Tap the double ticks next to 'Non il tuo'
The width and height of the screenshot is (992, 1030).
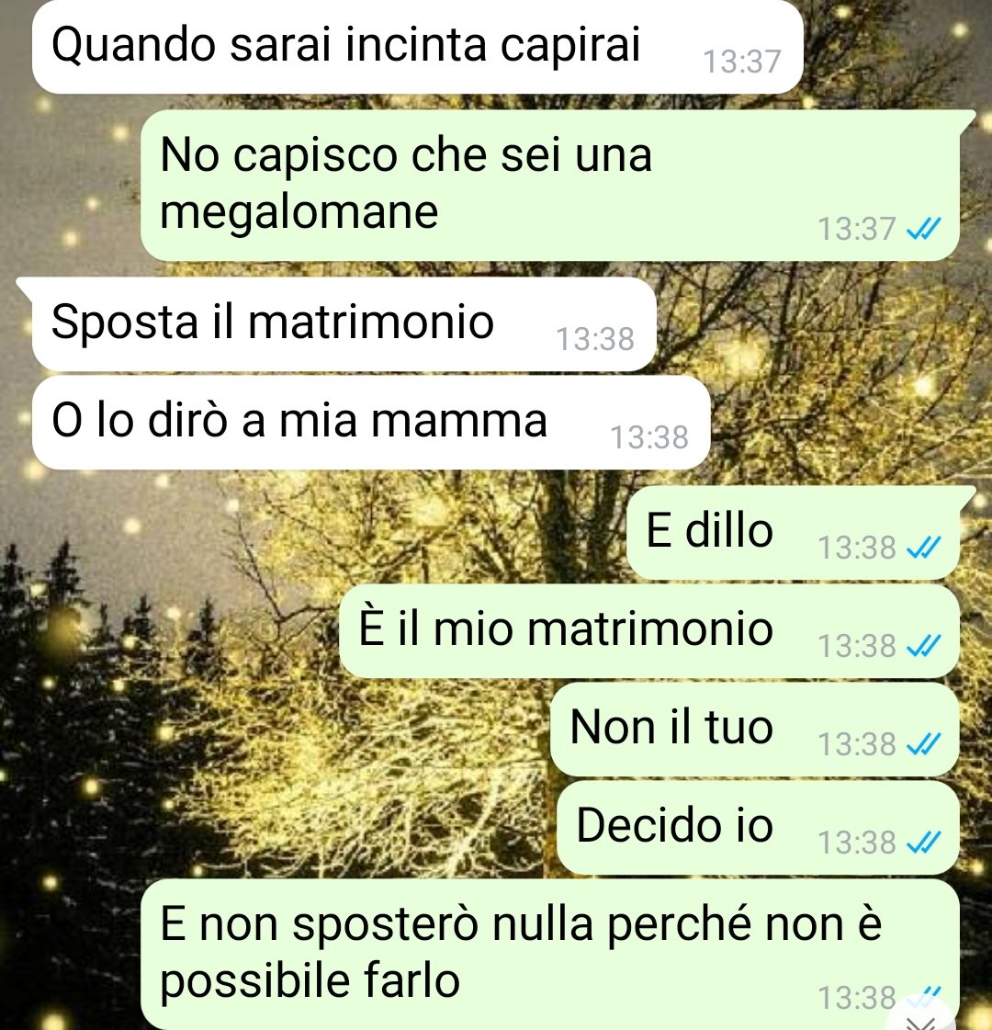pyautogui.click(x=923, y=743)
